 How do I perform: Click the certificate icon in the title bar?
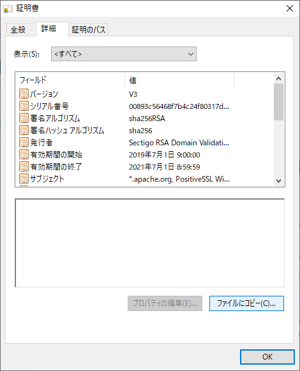tap(8, 9)
